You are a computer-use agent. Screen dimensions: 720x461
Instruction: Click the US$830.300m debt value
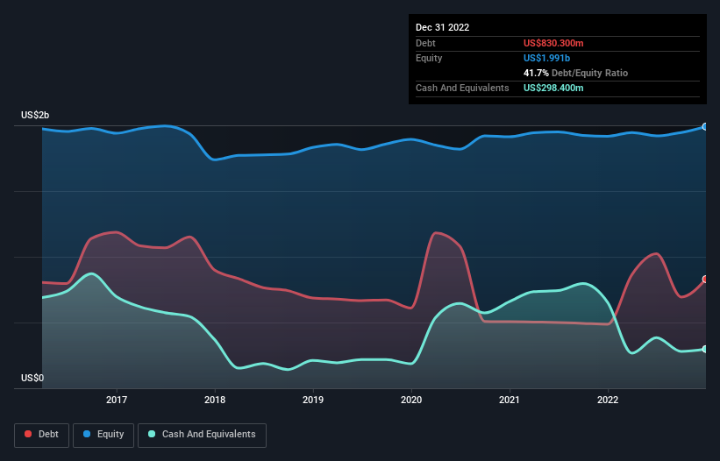click(553, 43)
